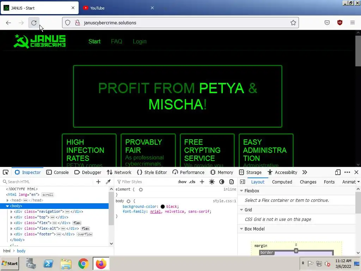Open the Memory tab
Image resolution: width=361 pixels, height=271 pixels.
click(x=222, y=172)
